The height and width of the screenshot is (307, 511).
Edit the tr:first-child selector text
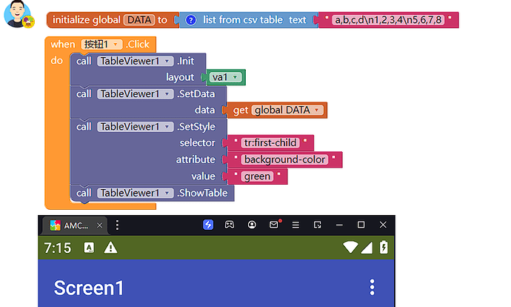270,143
